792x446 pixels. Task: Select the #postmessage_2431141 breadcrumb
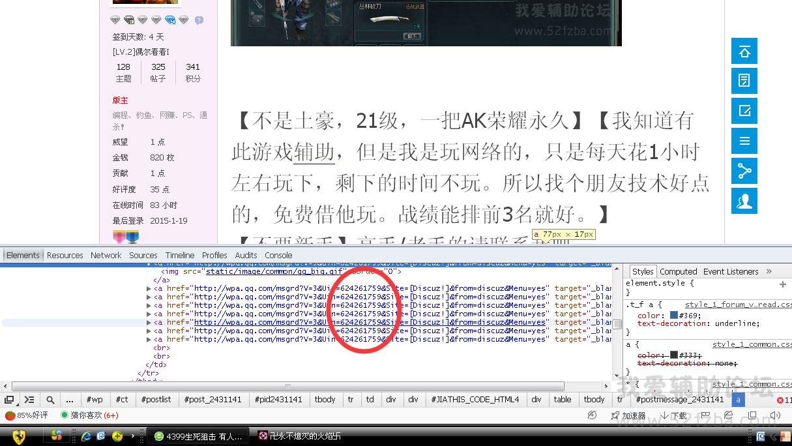pyautogui.click(x=679, y=400)
